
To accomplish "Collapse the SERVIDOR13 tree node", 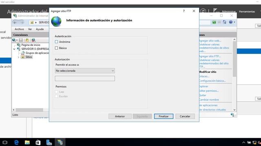I will click(x=14, y=49).
